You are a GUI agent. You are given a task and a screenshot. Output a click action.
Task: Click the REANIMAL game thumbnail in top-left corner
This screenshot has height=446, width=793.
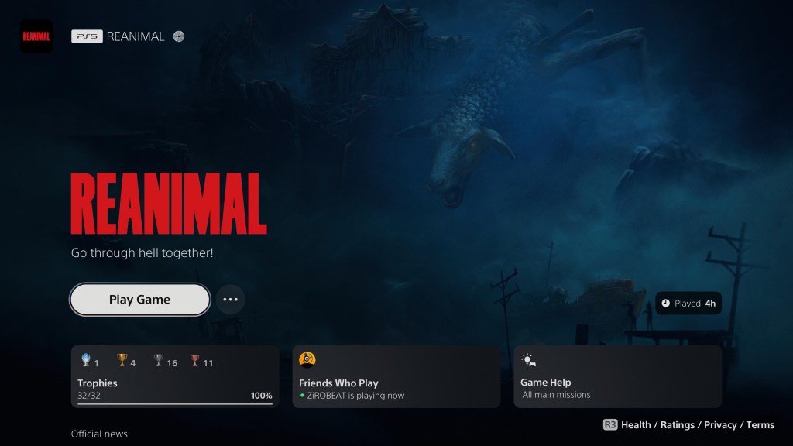[36, 36]
